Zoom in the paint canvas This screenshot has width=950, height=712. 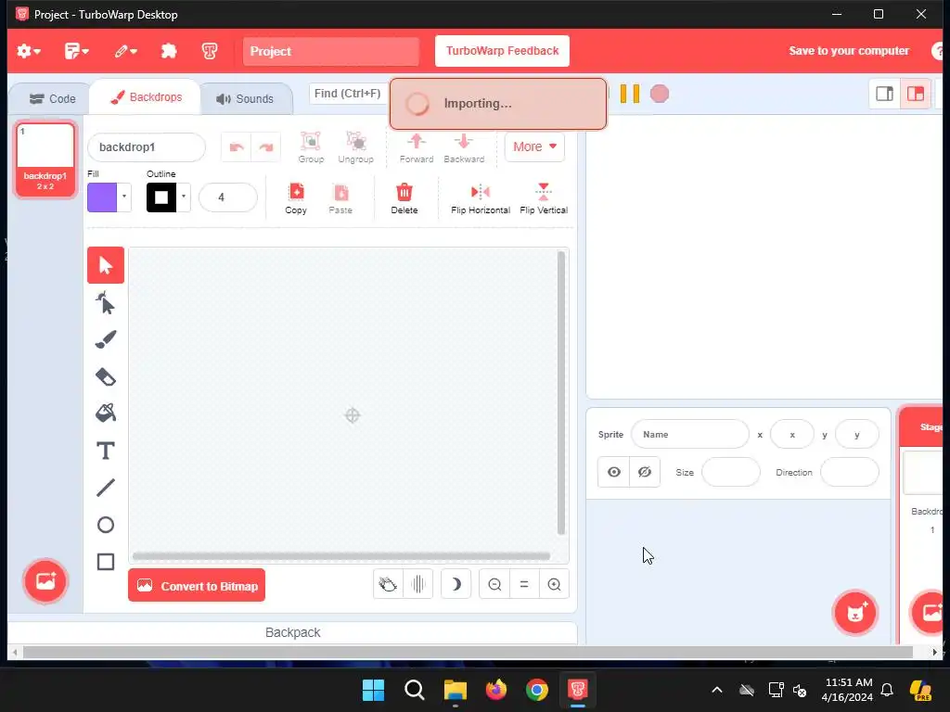click(554, 584)
